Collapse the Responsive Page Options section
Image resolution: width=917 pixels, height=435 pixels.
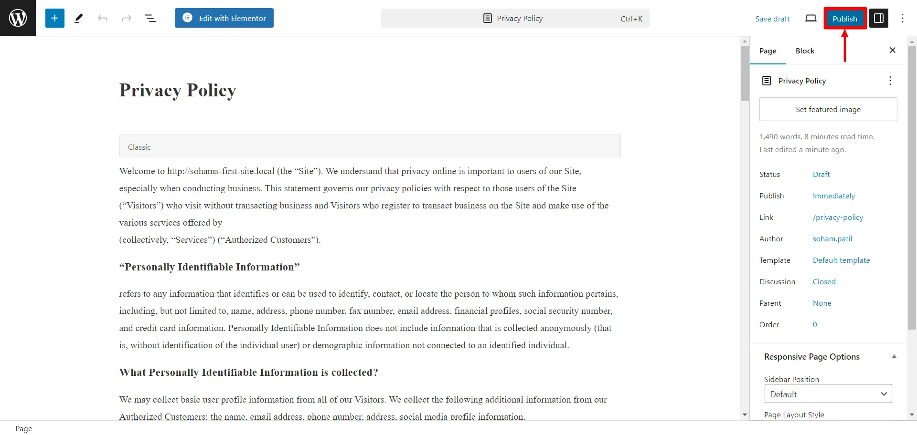point(894,357)
